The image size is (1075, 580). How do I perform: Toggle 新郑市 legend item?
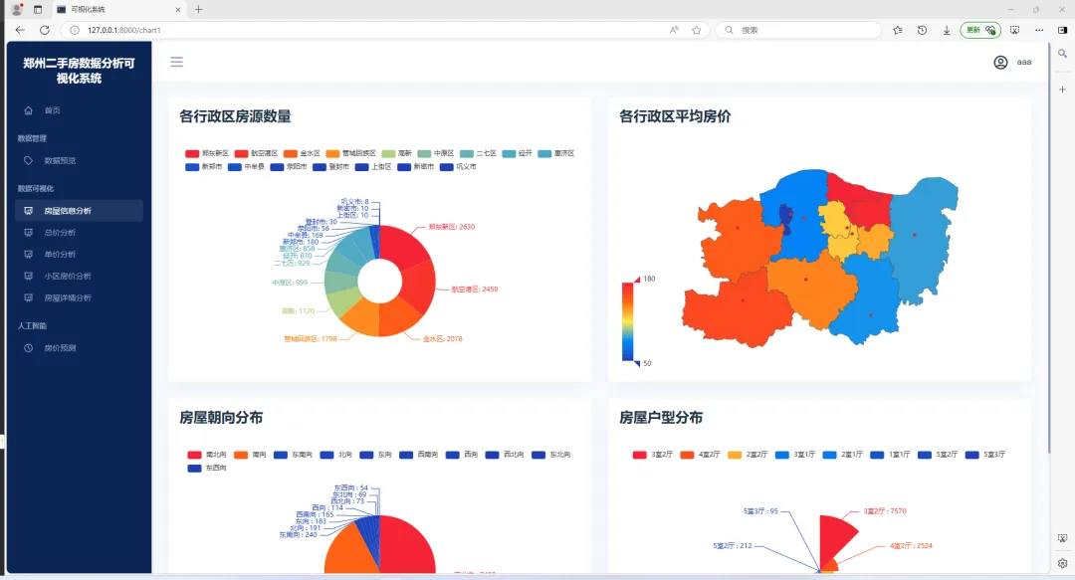pyautogui.click(x=204, y=166)
